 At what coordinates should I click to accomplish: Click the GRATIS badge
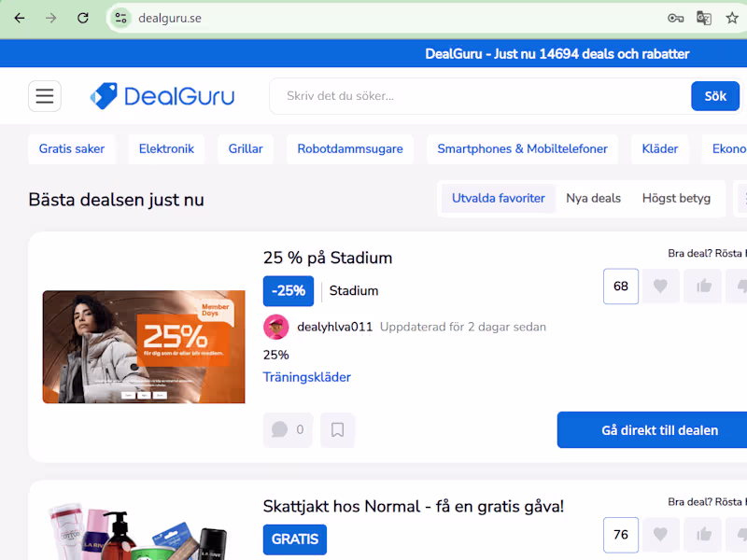click(x=295, y=539)
